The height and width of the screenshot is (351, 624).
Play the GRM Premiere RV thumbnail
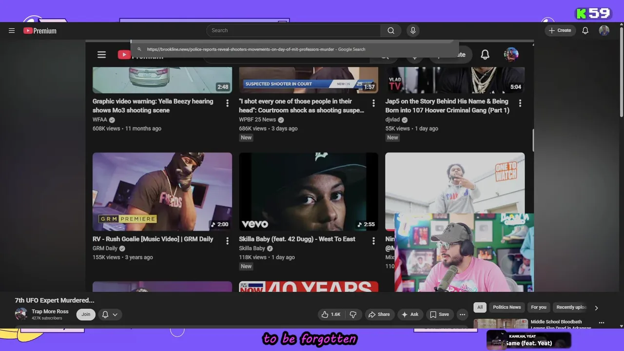[162, 192]
